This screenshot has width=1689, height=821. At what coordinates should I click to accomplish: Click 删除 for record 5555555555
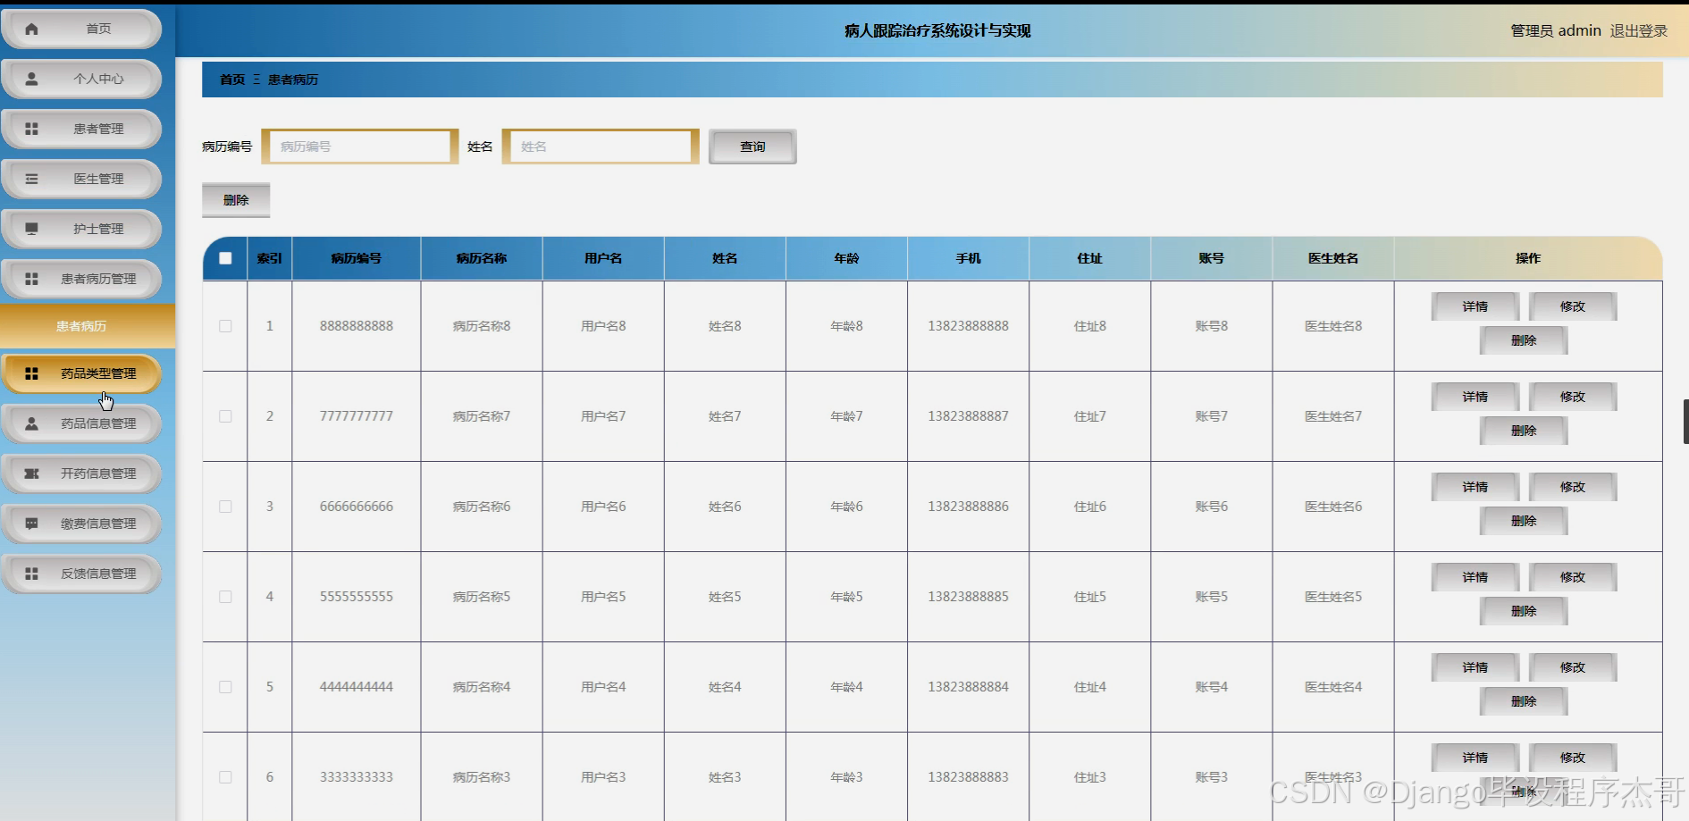[1524, 611]
